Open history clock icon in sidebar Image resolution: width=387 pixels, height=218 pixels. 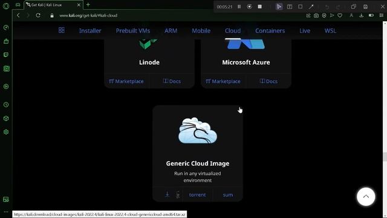tap(6, 105)
